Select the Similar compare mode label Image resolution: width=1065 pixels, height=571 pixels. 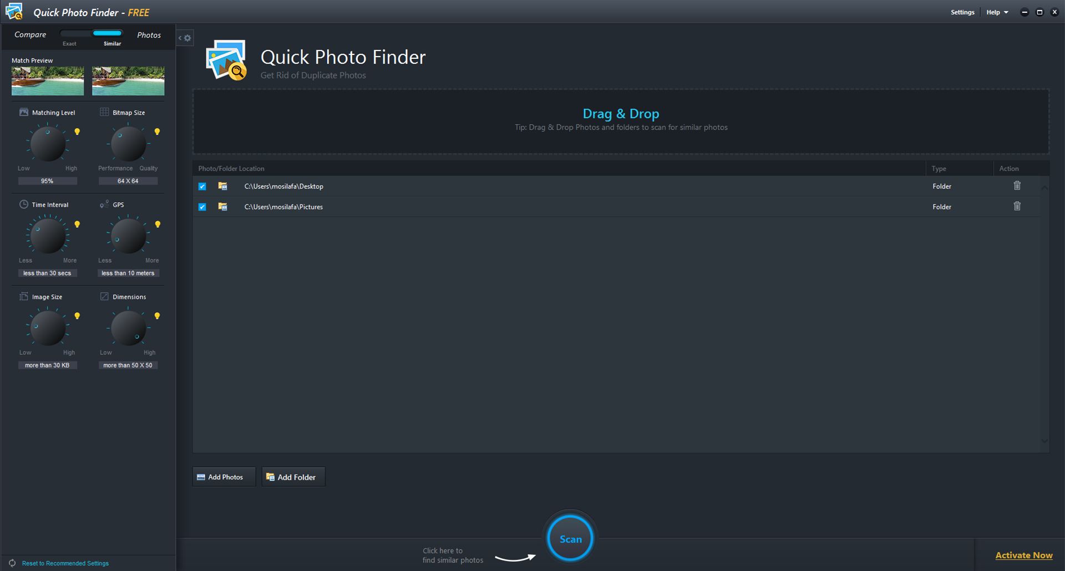(x=112, y=43)
